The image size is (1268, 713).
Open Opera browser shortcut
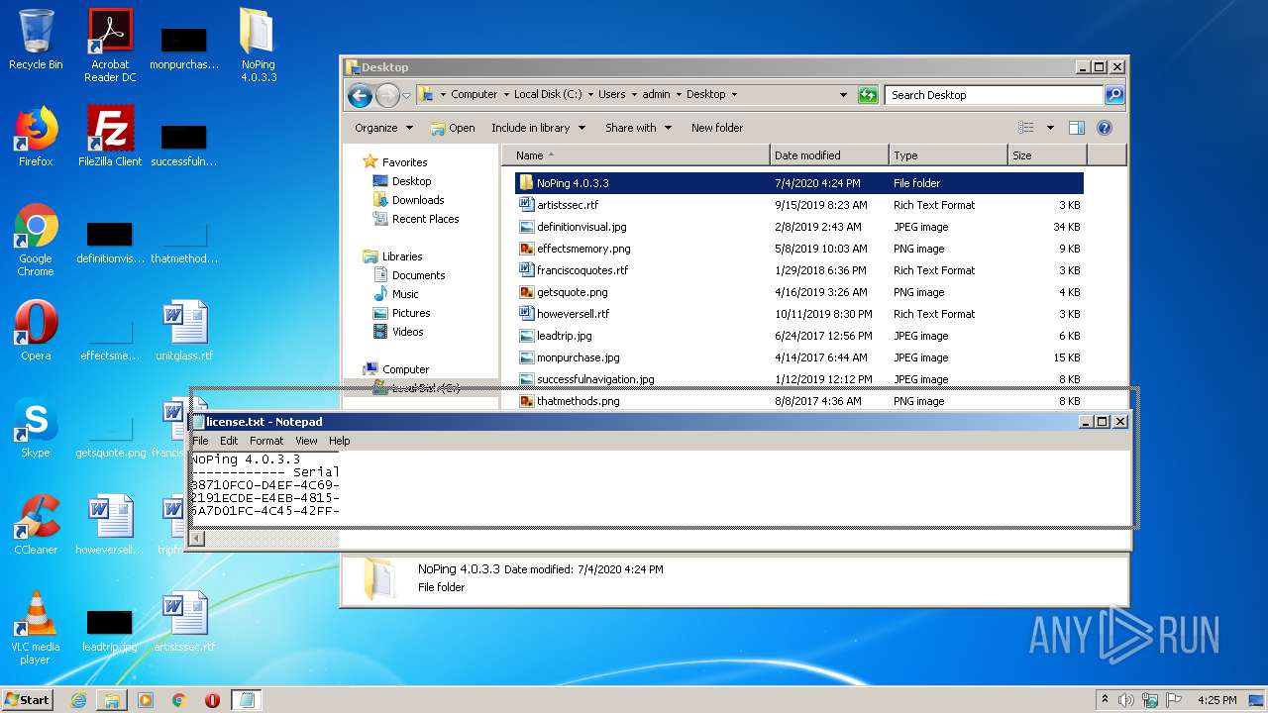click(36, 331)
